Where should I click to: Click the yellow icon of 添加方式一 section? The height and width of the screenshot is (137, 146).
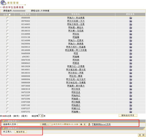(x=4, y=121)
